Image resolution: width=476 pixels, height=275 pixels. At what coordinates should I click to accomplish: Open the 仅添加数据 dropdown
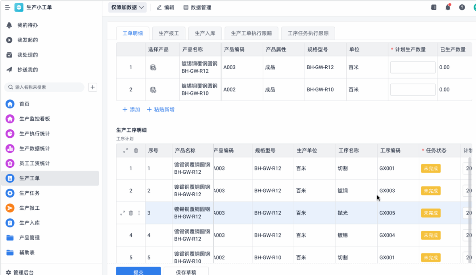(127, 8)
